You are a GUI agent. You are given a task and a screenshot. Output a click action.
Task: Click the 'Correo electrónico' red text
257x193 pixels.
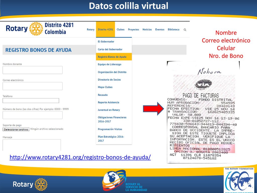click(x=226, y=40)
